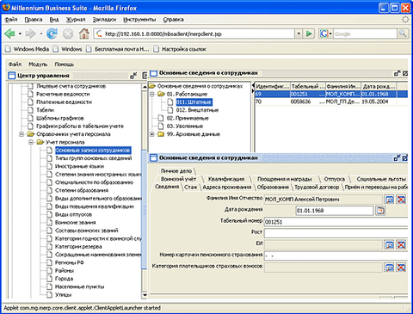This screenshot has width=413, height=314.
Task: Open the Firefox home page icon
Action: click(x=84, y=34)
